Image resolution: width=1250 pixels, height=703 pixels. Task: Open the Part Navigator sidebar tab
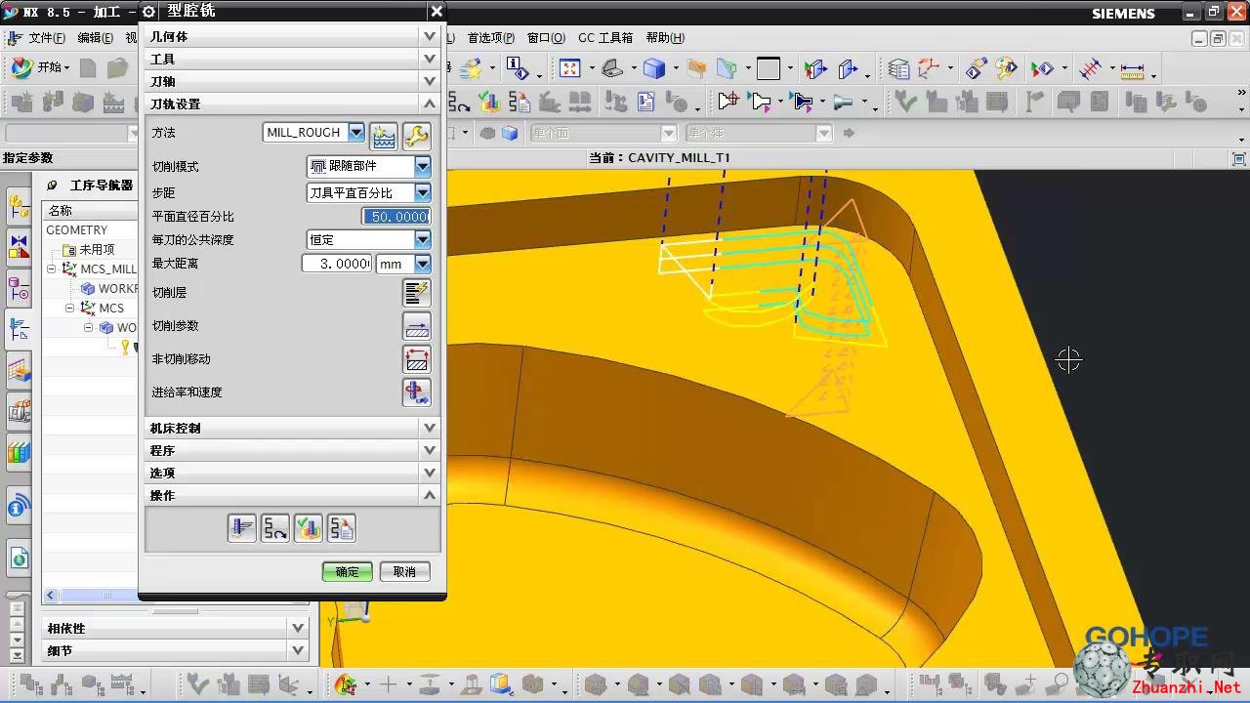click(x=19, y=288)
